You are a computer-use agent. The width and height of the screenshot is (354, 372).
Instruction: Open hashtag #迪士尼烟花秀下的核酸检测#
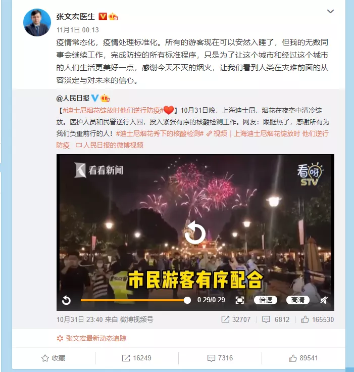tap(160, 133)
